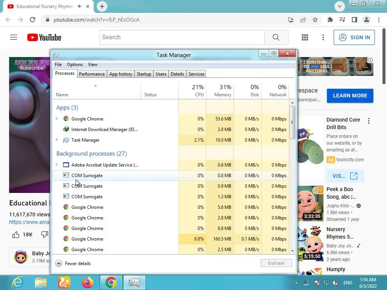Click the Chrome address bar URL
The height and width of the screenshot is (290, 387).
[96, 20]
